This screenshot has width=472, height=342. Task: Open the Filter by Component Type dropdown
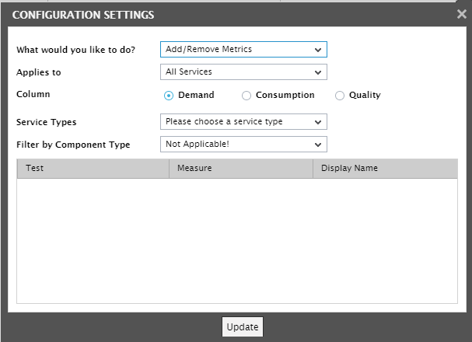pyautogui.click(x=243, y=144)
